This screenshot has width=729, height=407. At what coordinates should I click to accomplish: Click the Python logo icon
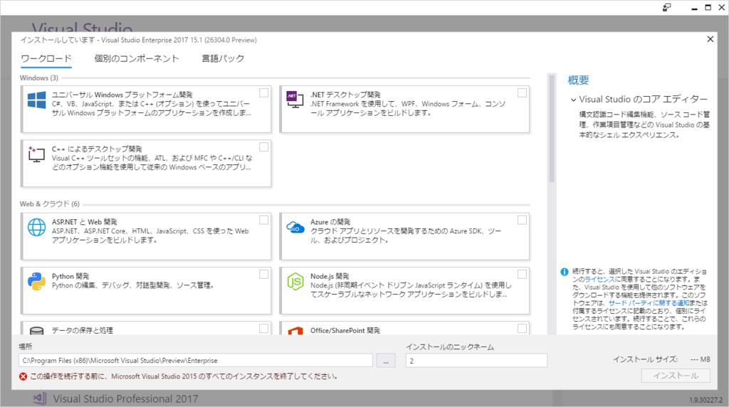37,282
